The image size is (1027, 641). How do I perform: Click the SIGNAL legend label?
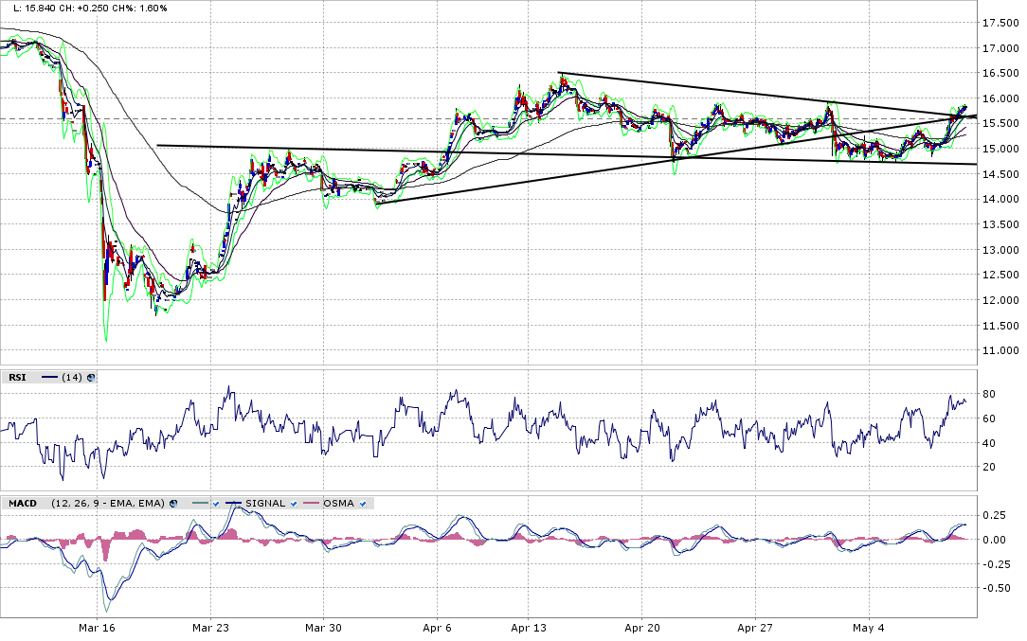[264, 503]
